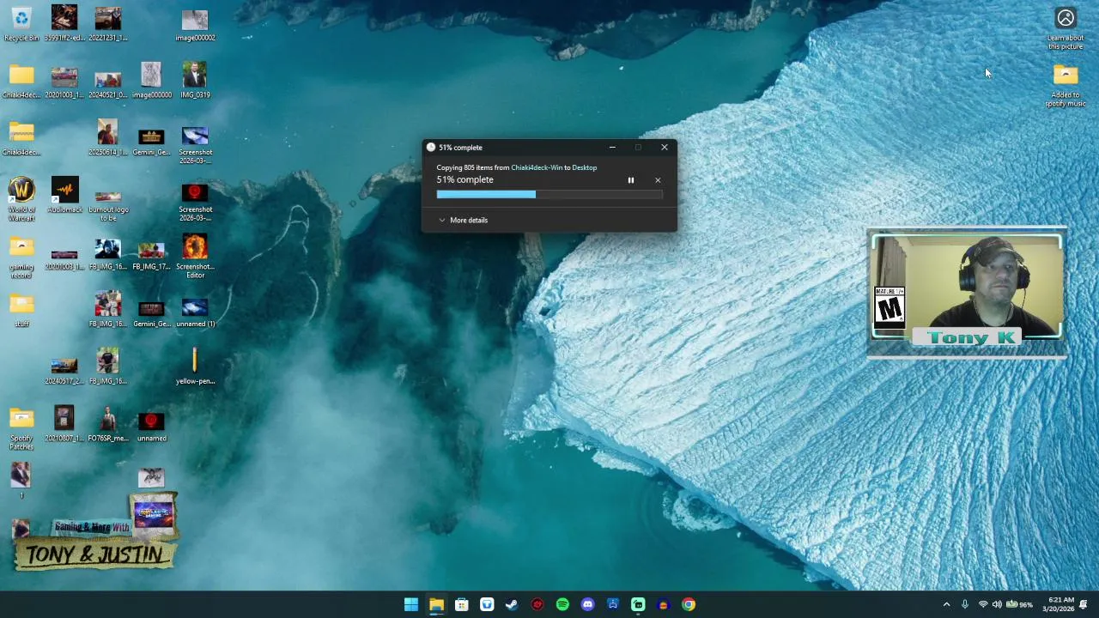Screen dimensions: 1099x618
Task: Pause the file copy operation
Action: [630, 180]
